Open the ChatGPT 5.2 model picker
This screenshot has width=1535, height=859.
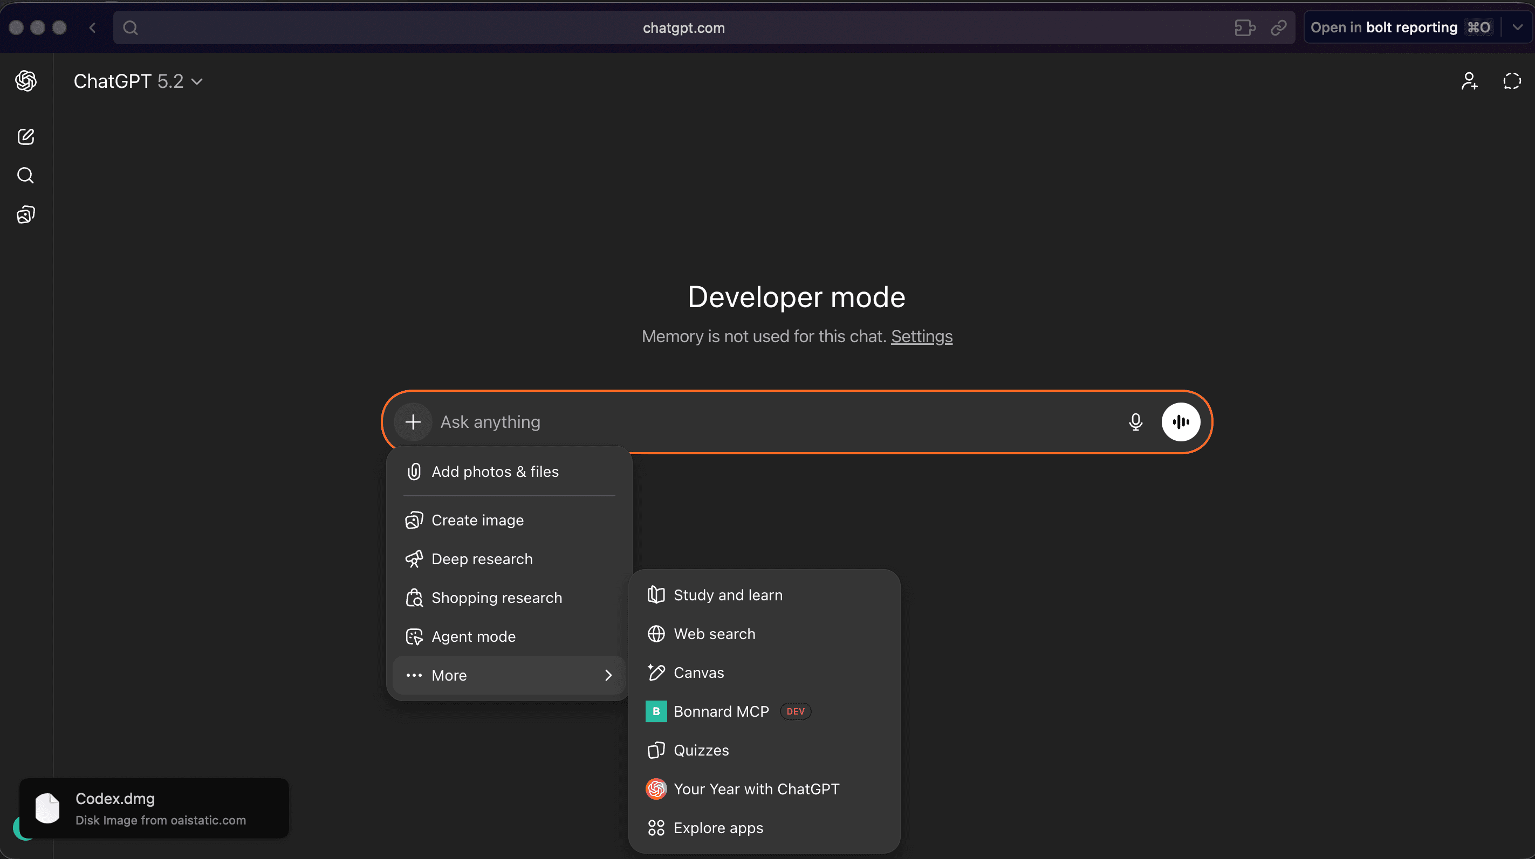[x=138, y=81]
